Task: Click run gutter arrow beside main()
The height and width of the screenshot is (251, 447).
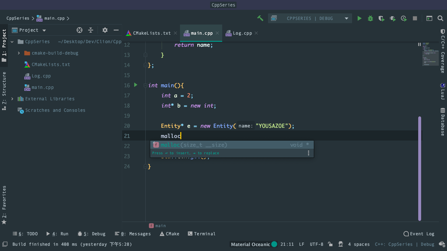Action: pyautogui.click(x=136, y=85)
